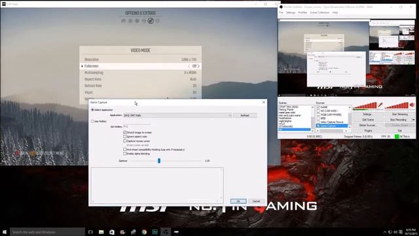Click the Refresh button in Game Capture

coord(245,115)
